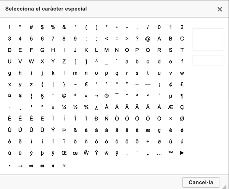Screen dimensions: 229x189
Task: Pick the registered trademark symbol
Action: (106, 96)
